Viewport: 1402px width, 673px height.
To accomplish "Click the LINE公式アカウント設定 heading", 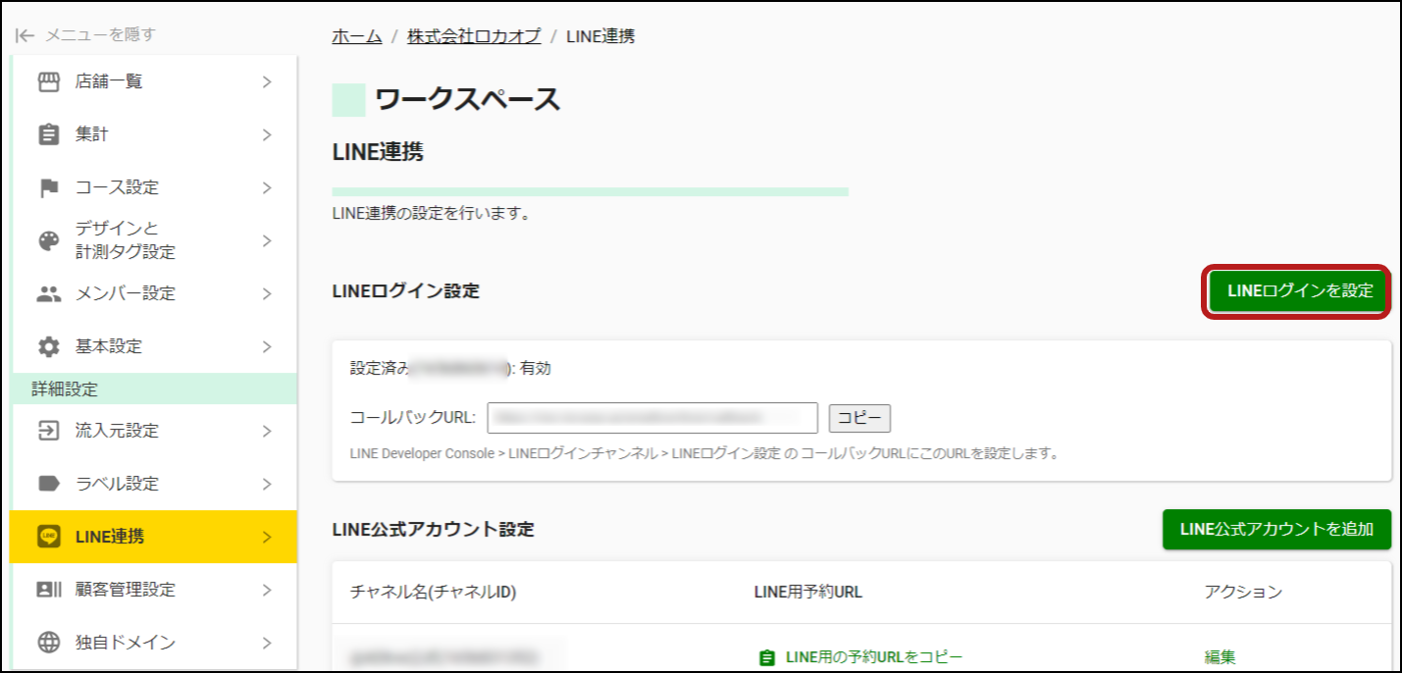I will click(434, 530).
